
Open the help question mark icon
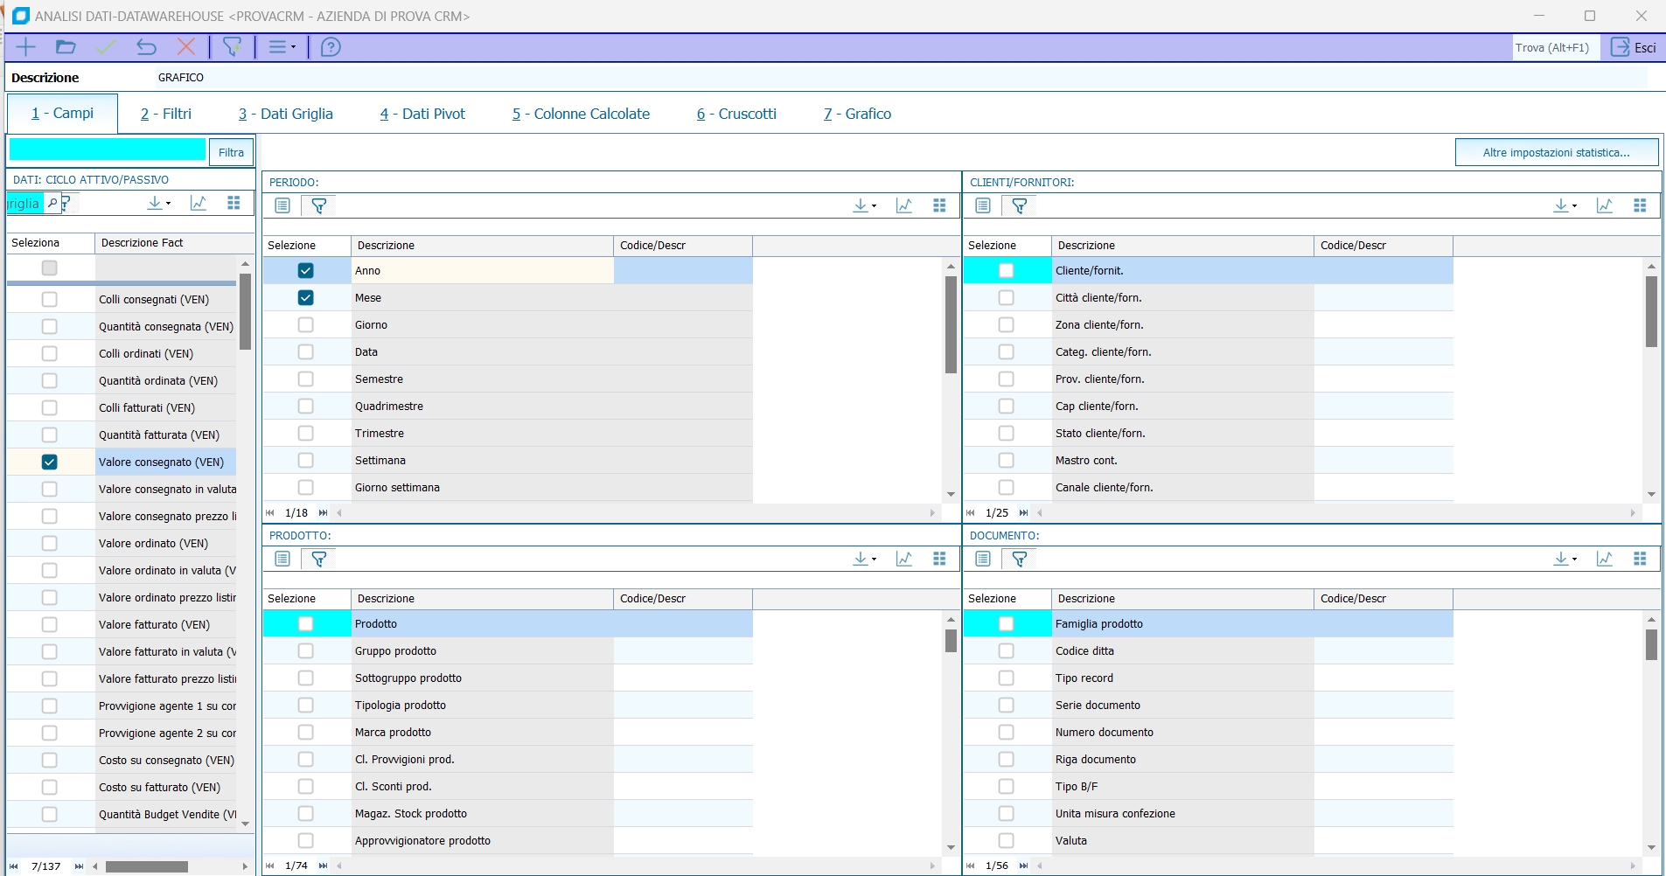[x=331, y=47]
